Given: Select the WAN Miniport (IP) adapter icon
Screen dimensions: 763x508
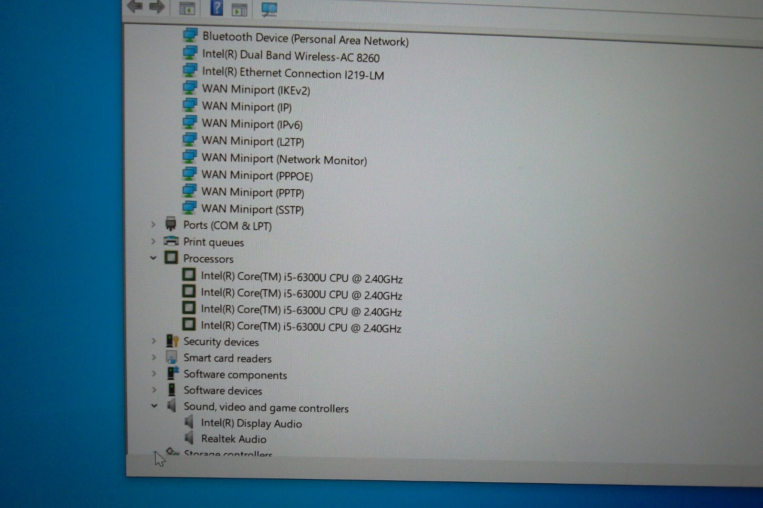Looking at the screenshot, I should point(190,104).
